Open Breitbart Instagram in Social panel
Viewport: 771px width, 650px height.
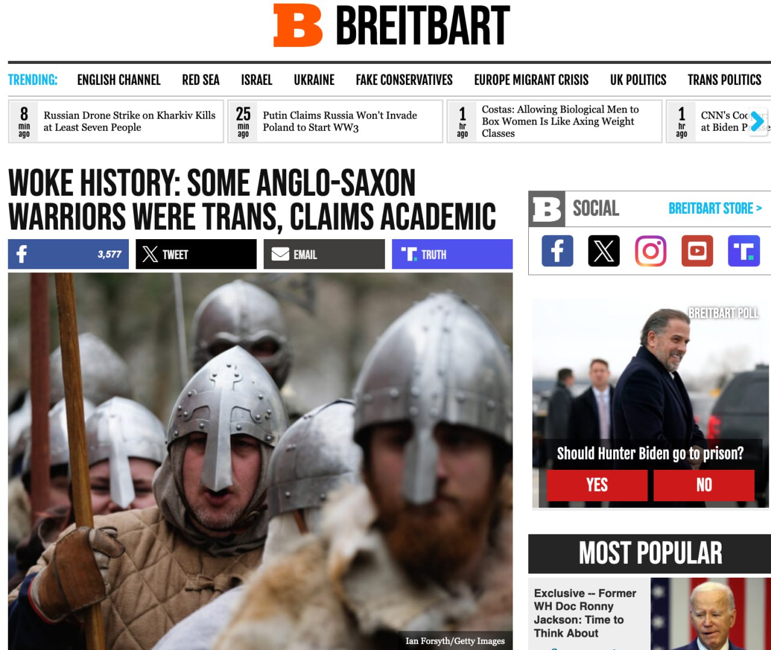(x=651, y=251)
